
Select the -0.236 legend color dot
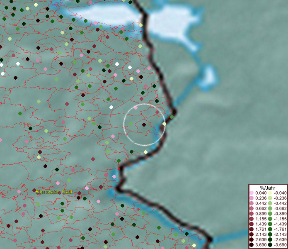click(270, 198)
